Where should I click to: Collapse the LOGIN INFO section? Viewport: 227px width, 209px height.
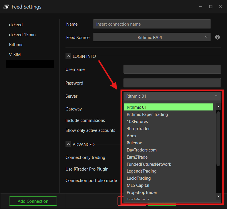click(x=68, y=56)
